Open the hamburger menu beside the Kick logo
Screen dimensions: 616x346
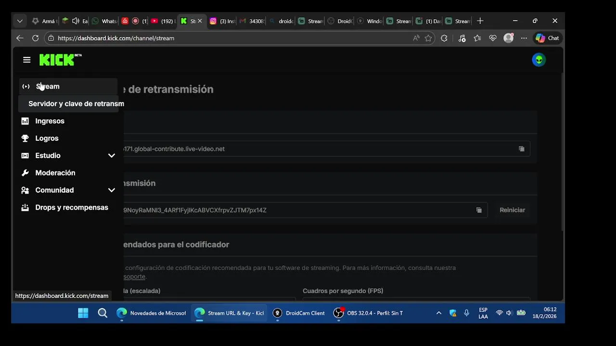tap(26, 60)
